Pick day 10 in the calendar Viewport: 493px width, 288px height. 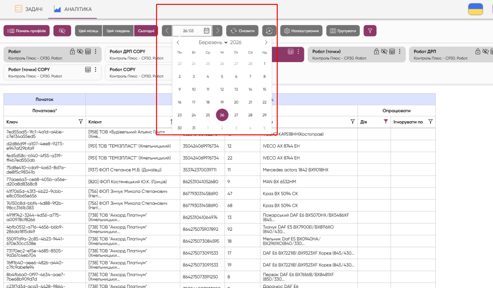click(x=194, y=89)
